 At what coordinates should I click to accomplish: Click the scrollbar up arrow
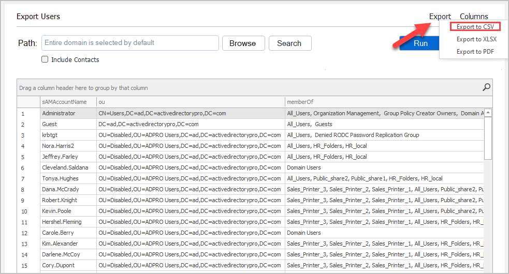tap(488, 113)
